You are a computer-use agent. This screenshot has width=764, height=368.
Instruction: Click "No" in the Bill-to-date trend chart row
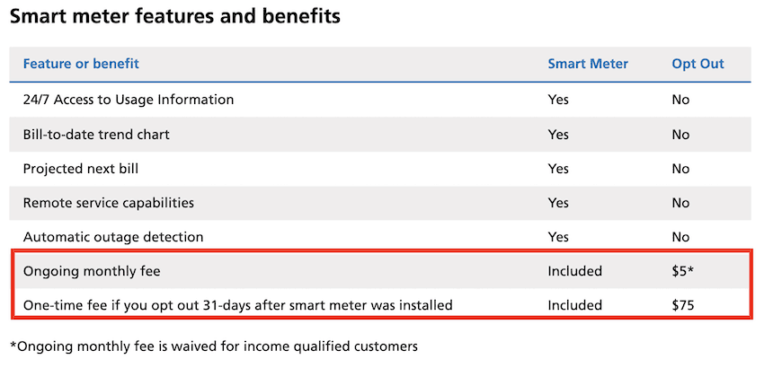click(x=680, y=135)
